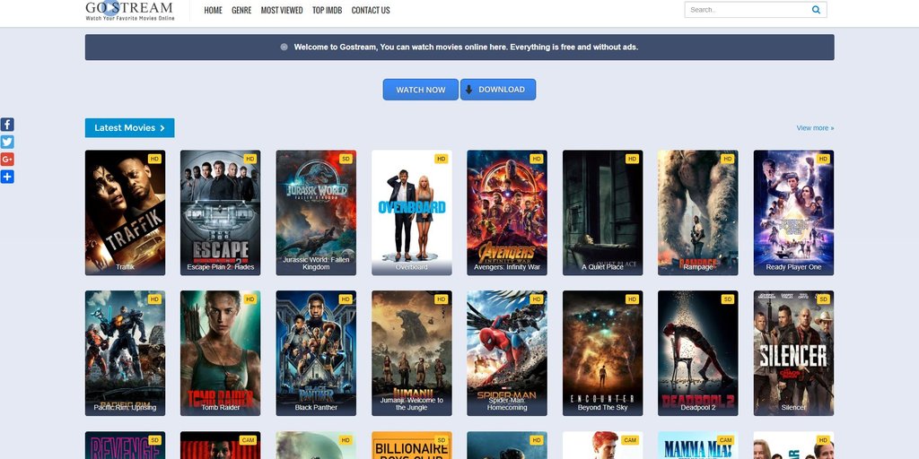Open the Genre menu
Viewport: 919px width, 459px height.
241,11
